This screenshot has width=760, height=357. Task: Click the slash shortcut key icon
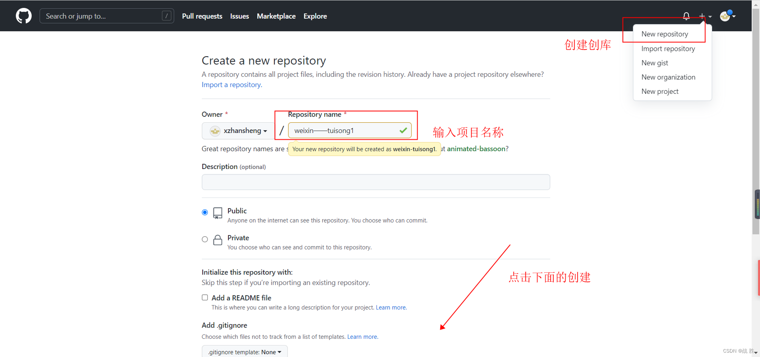(166, 16)
